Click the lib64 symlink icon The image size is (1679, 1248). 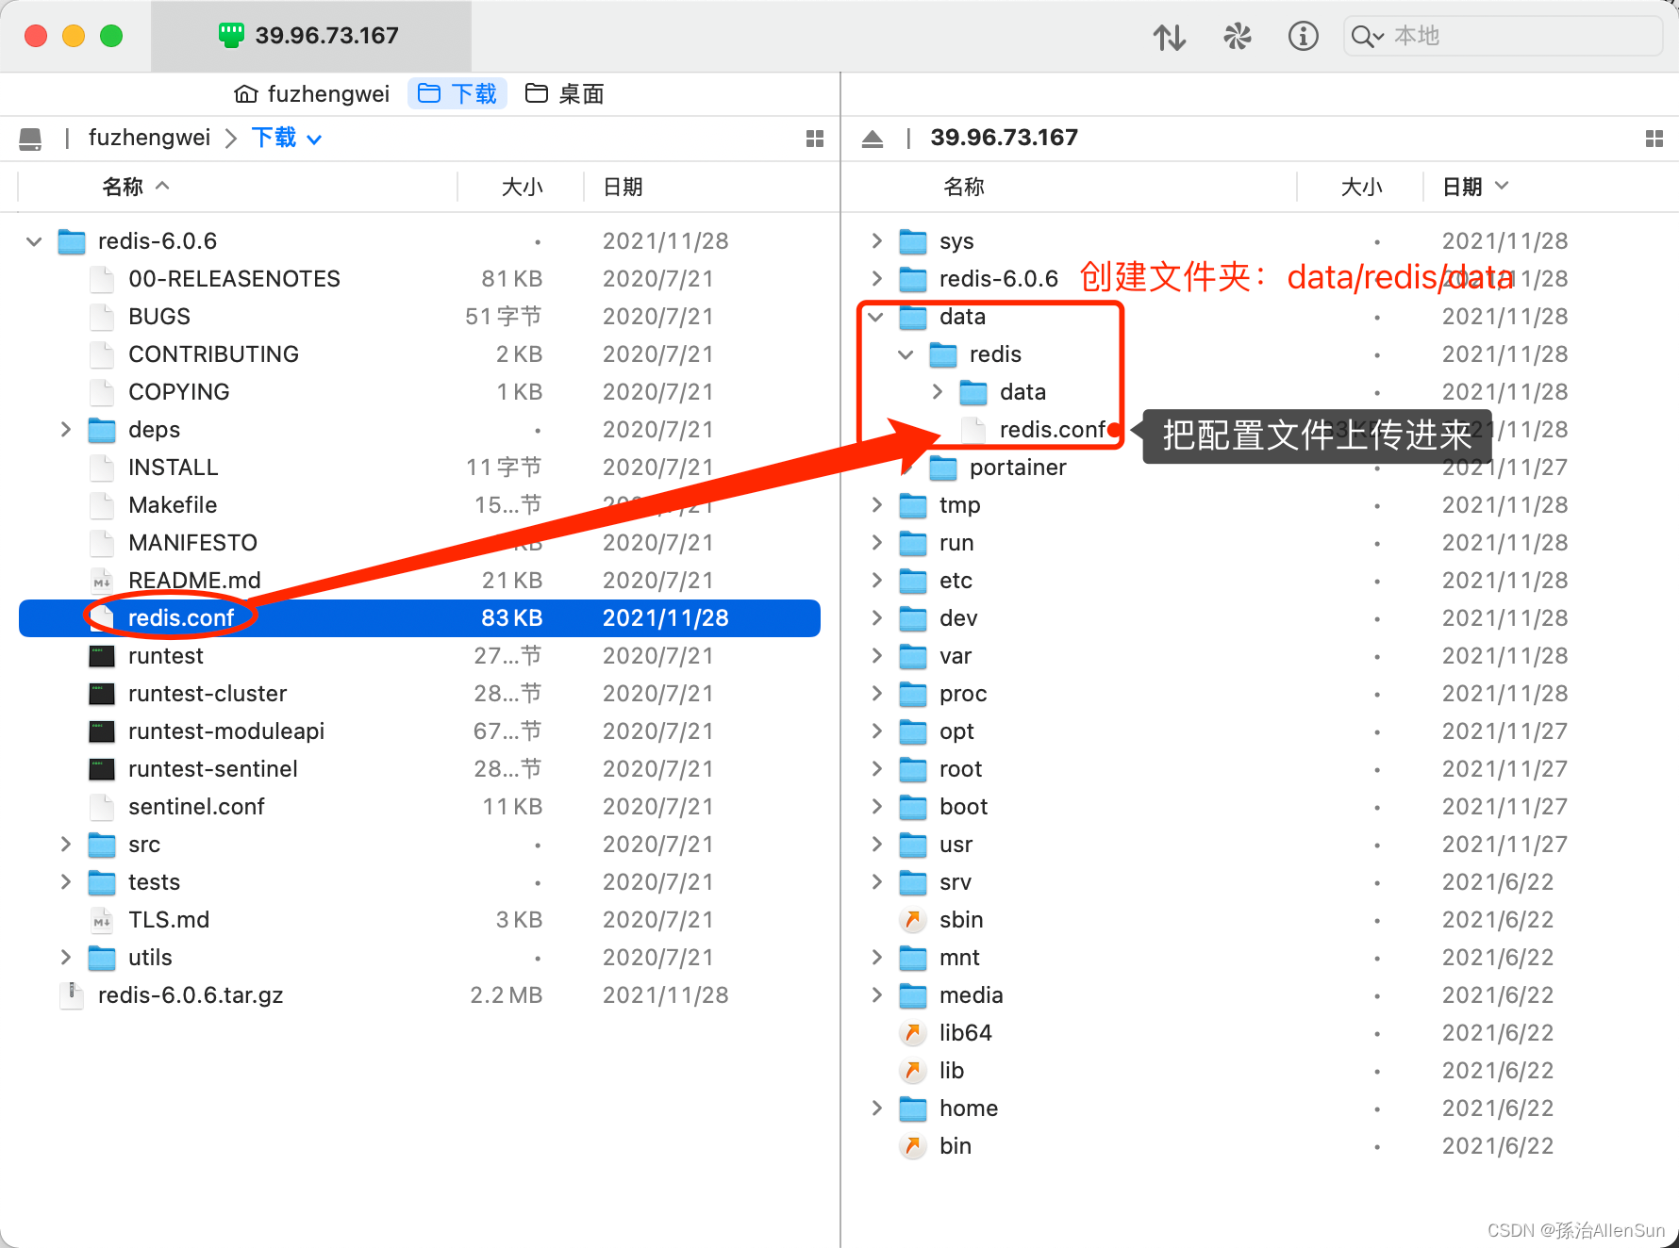tap(913, 1033)
